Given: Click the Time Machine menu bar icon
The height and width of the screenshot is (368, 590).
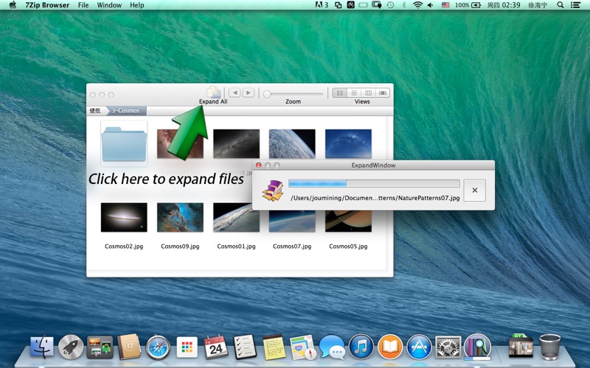Looking at the screenshot, I should [x=391, y=5].
